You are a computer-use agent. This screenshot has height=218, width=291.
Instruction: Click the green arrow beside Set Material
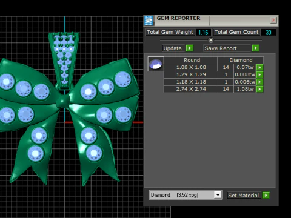pos(266,195)
